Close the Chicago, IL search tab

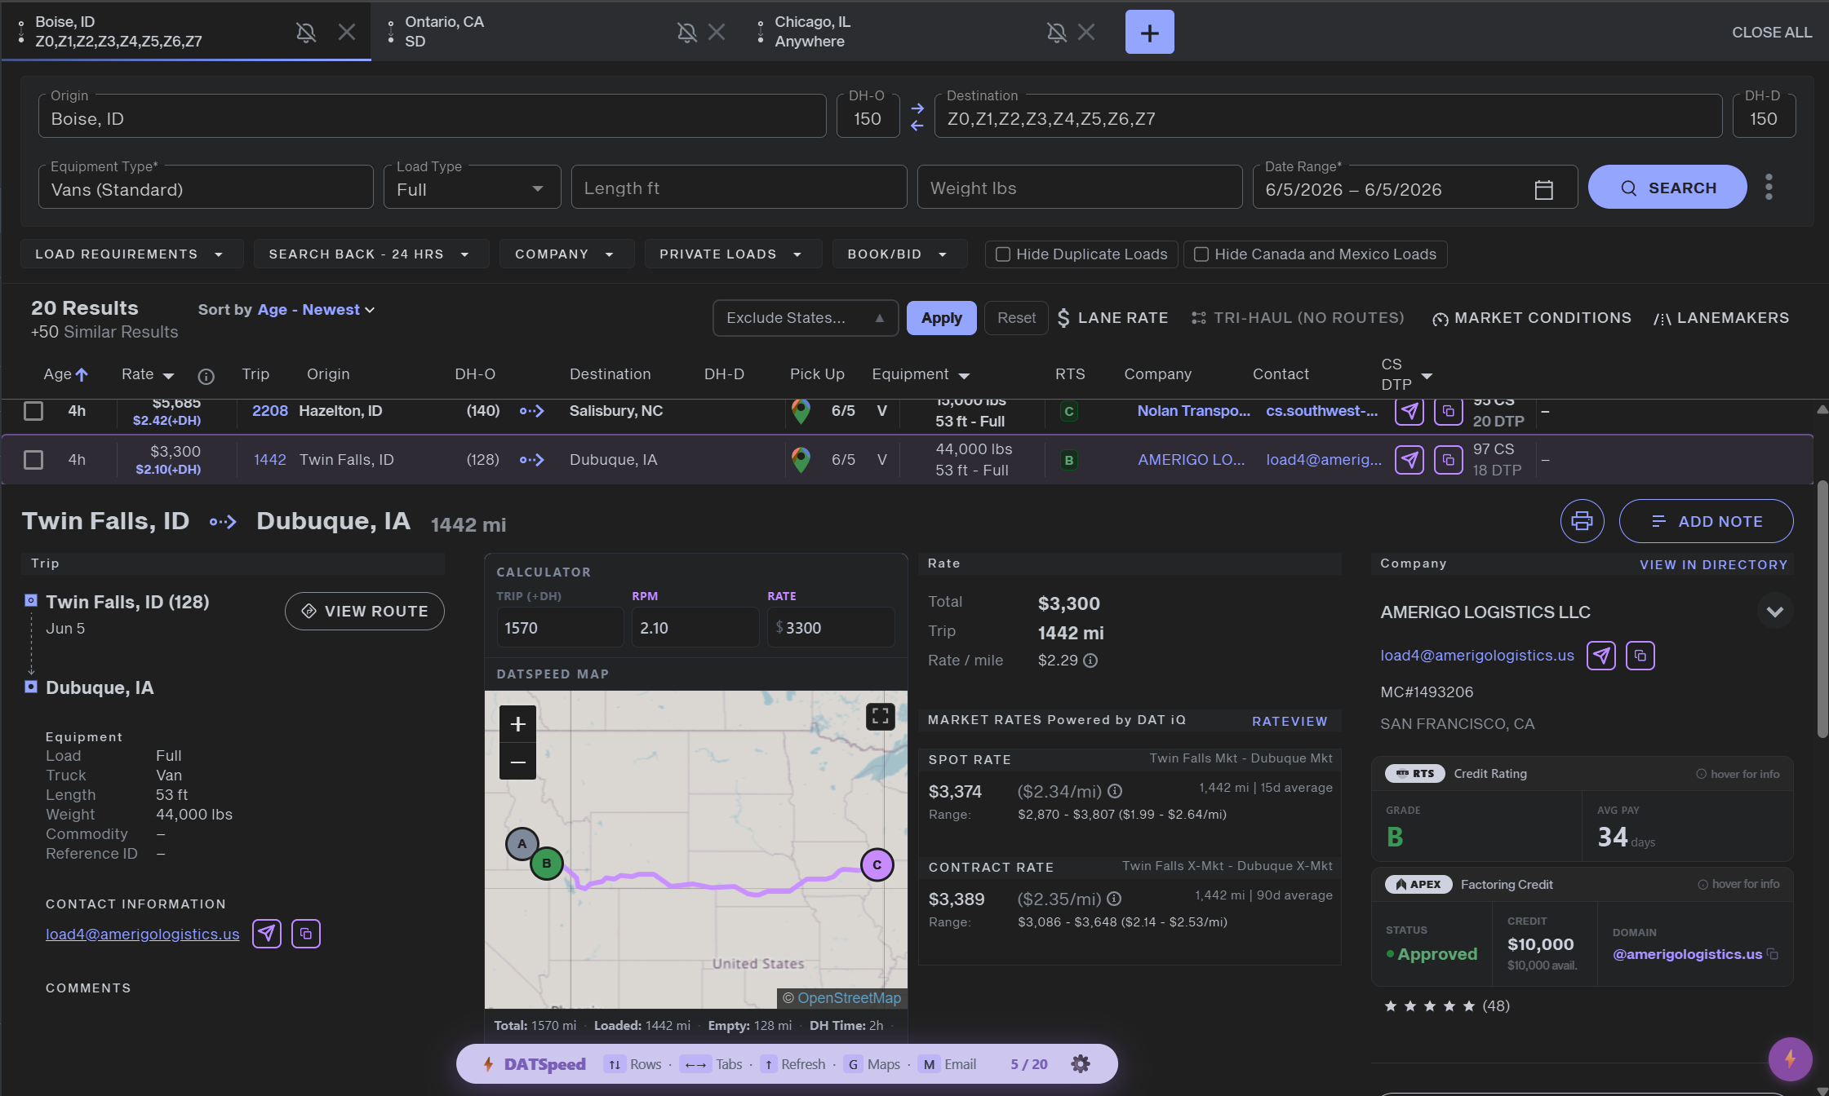1086,32
